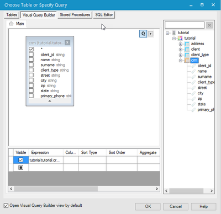The width and height of the screenshot is (221, 214).
Task: Switch to the Tables tab
Action: point(12,15)
